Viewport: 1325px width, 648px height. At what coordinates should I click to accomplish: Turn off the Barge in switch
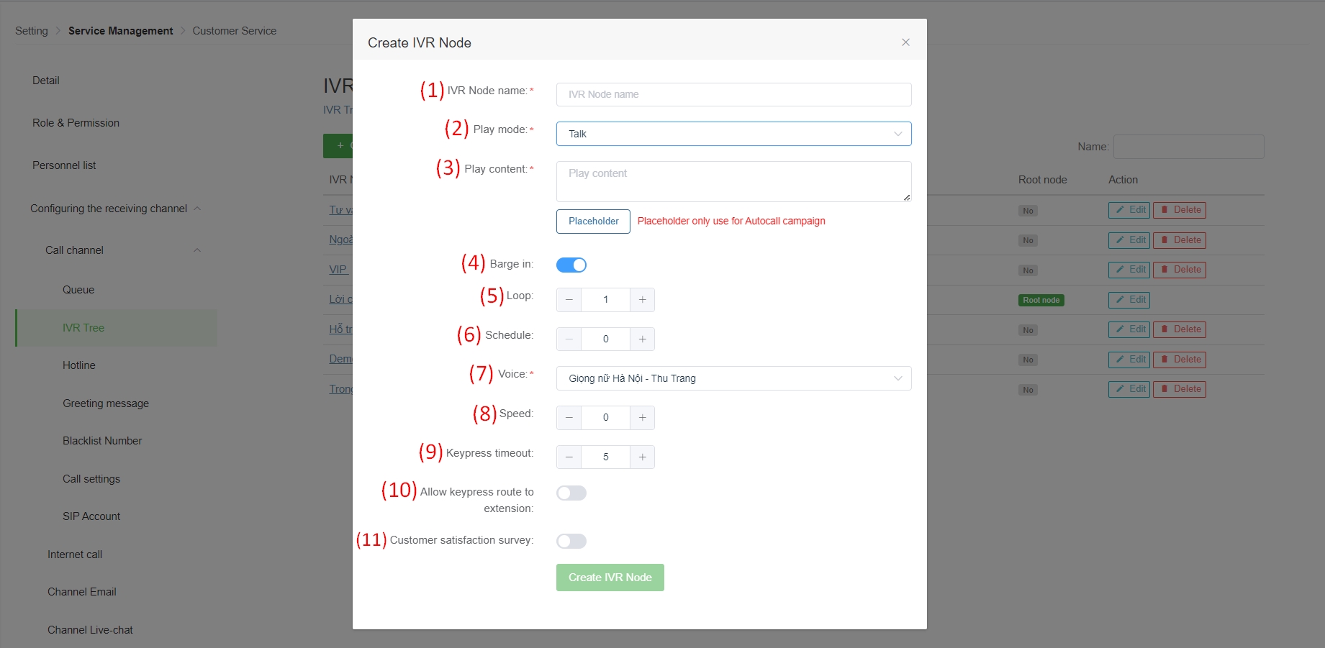click(x=571, y=265)
